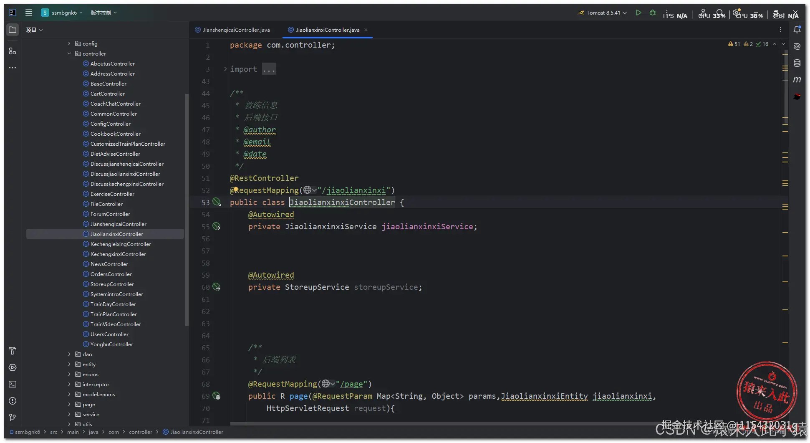810x443 pixels.
Task: Open the Git tool window
Action: [13, 417]
